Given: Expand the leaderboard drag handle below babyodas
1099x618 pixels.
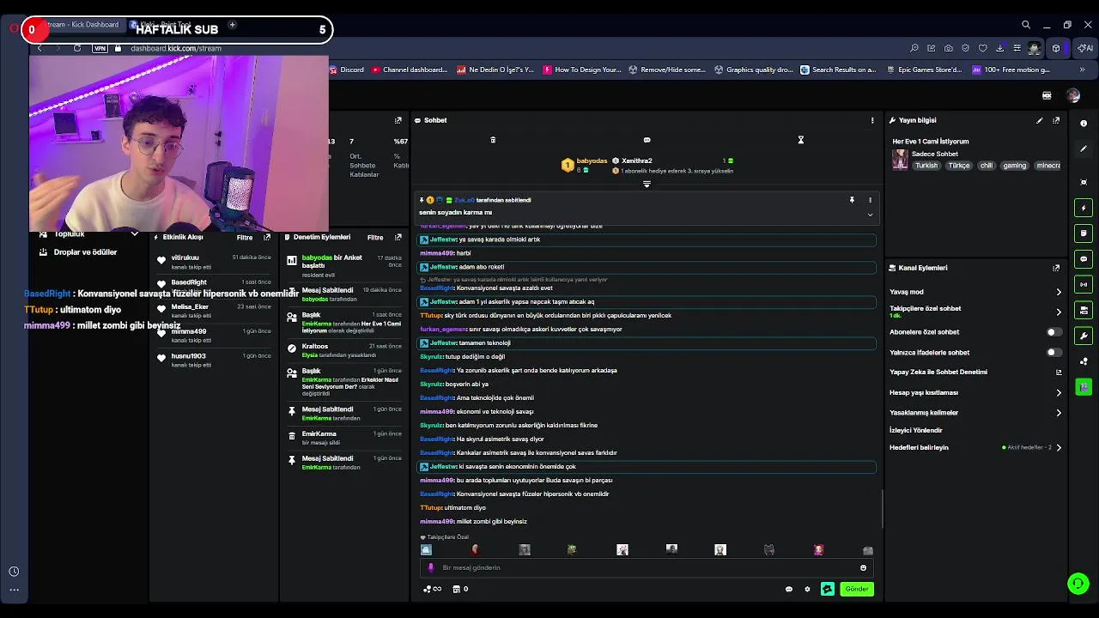Looking at the screenshot, I should 647,184.
